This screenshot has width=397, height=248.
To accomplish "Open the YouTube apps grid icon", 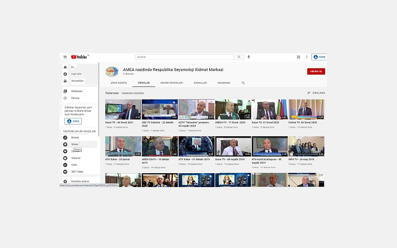I will click(299, 57).
